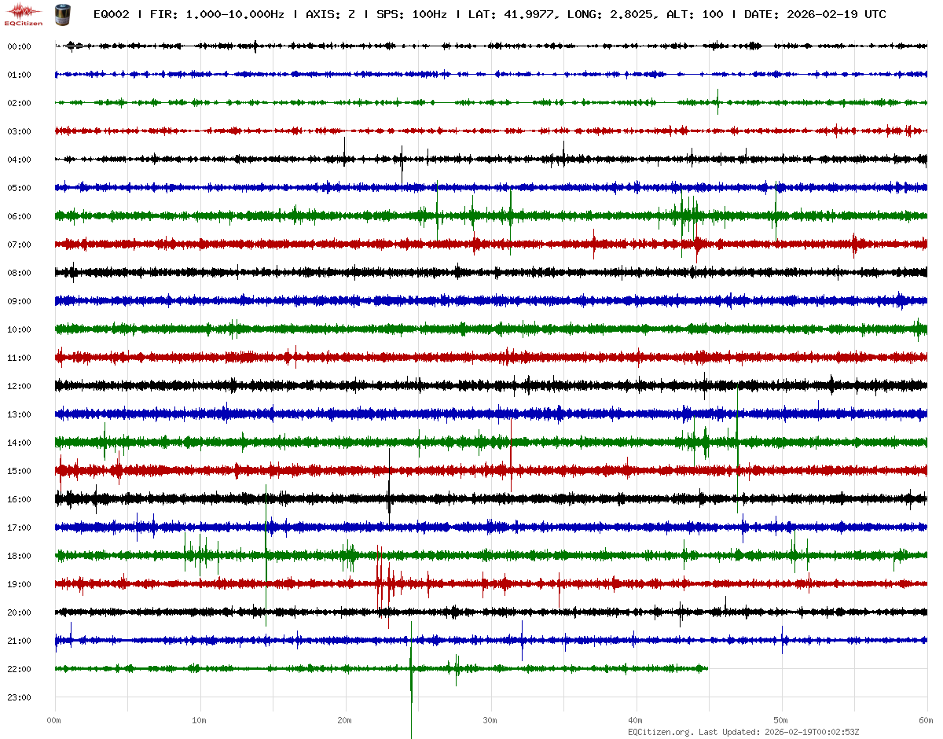The width and height of the screenshot is (943, 739).
Task: Click the 00:00 hour row label
Action: pyautogui.click(x=19, y=46)
